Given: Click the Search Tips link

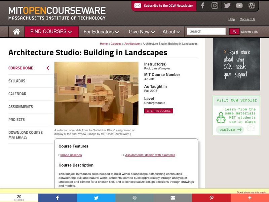Looking at the screenshot, I should pyautogui.click(x=249, y=32).
